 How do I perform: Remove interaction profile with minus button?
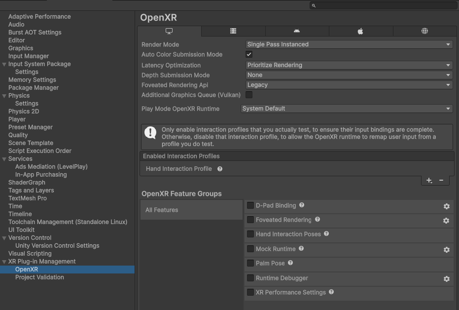click(x=441, y=180)
